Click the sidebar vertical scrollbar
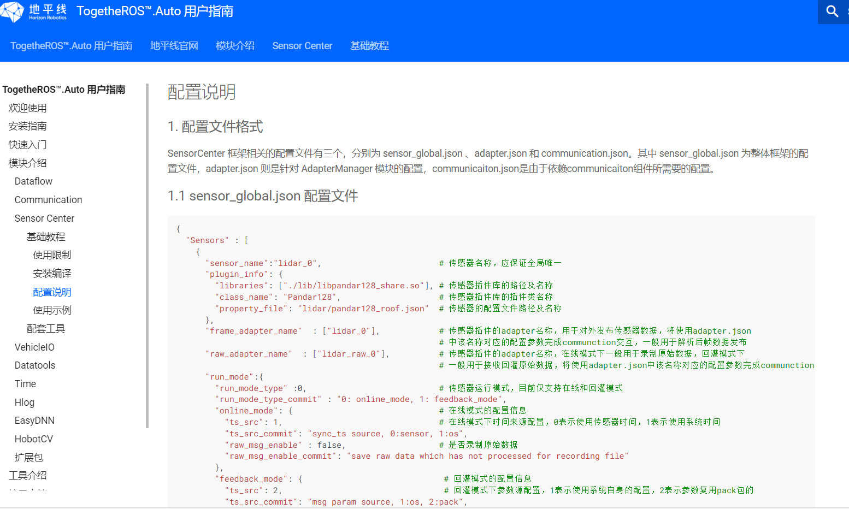This screenshot has height=509, width=849. (148, 256)
